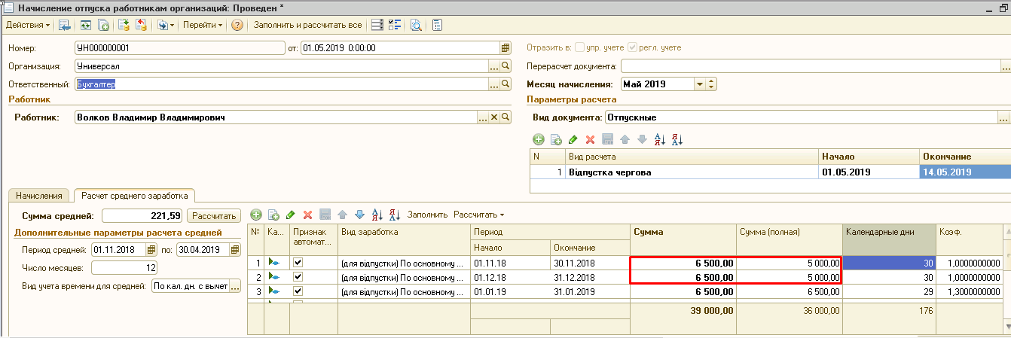1011x338 pixels.
Task: Click the Календарные дни column header
Action: 889,240
